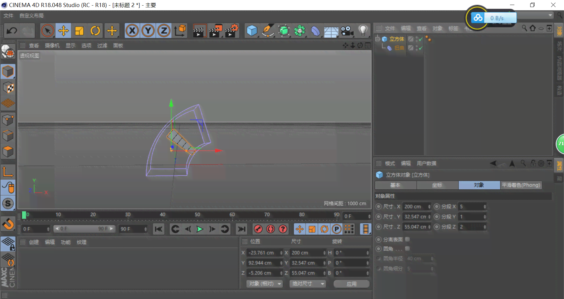Activate the Scale tool
This screenshot has width=564, height=299.
[79, 30]
